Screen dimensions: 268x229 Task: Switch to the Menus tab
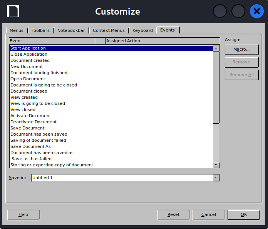[x=17, y=30]
